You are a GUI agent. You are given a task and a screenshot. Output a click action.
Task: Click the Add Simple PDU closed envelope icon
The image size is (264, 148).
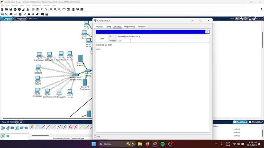pos(42,14)
